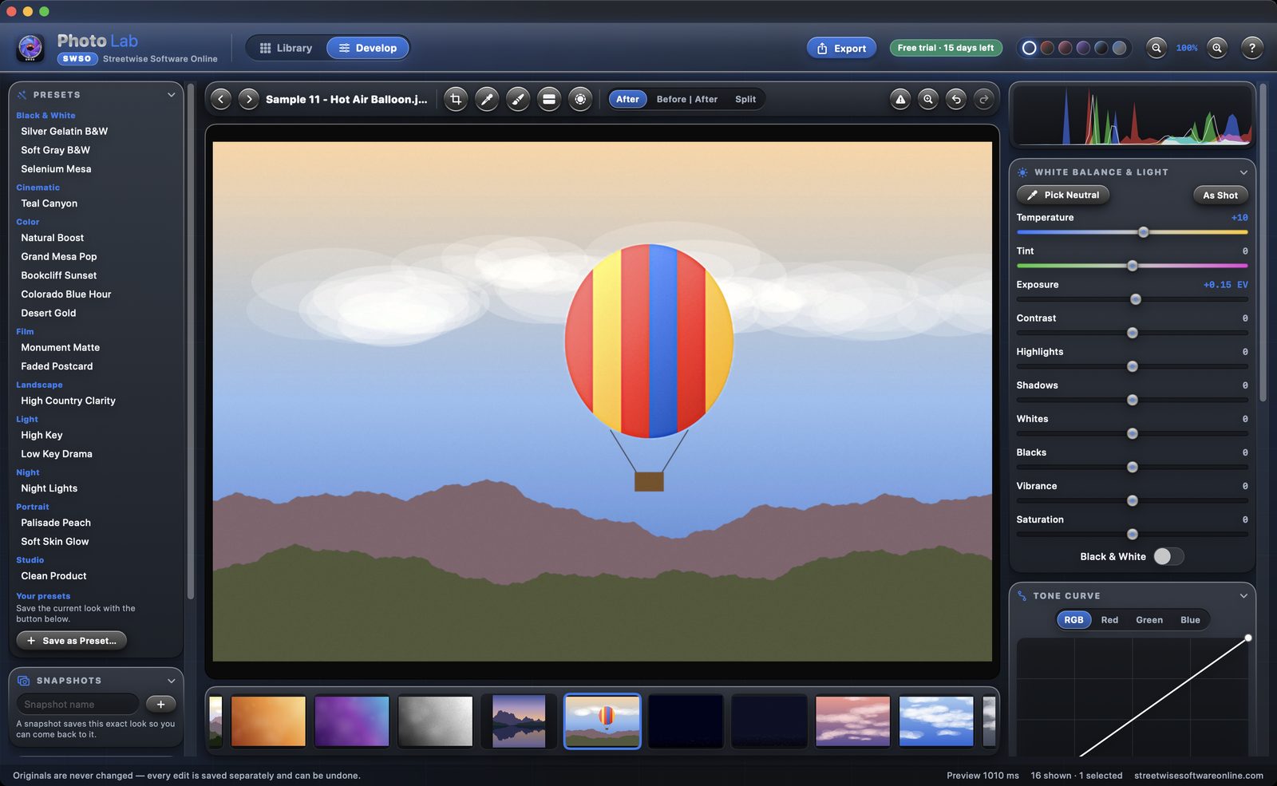The width and height of the screenshot is (1277, 786).
Task: Zoom in in the top bar
Action: tap(1217, 48)
